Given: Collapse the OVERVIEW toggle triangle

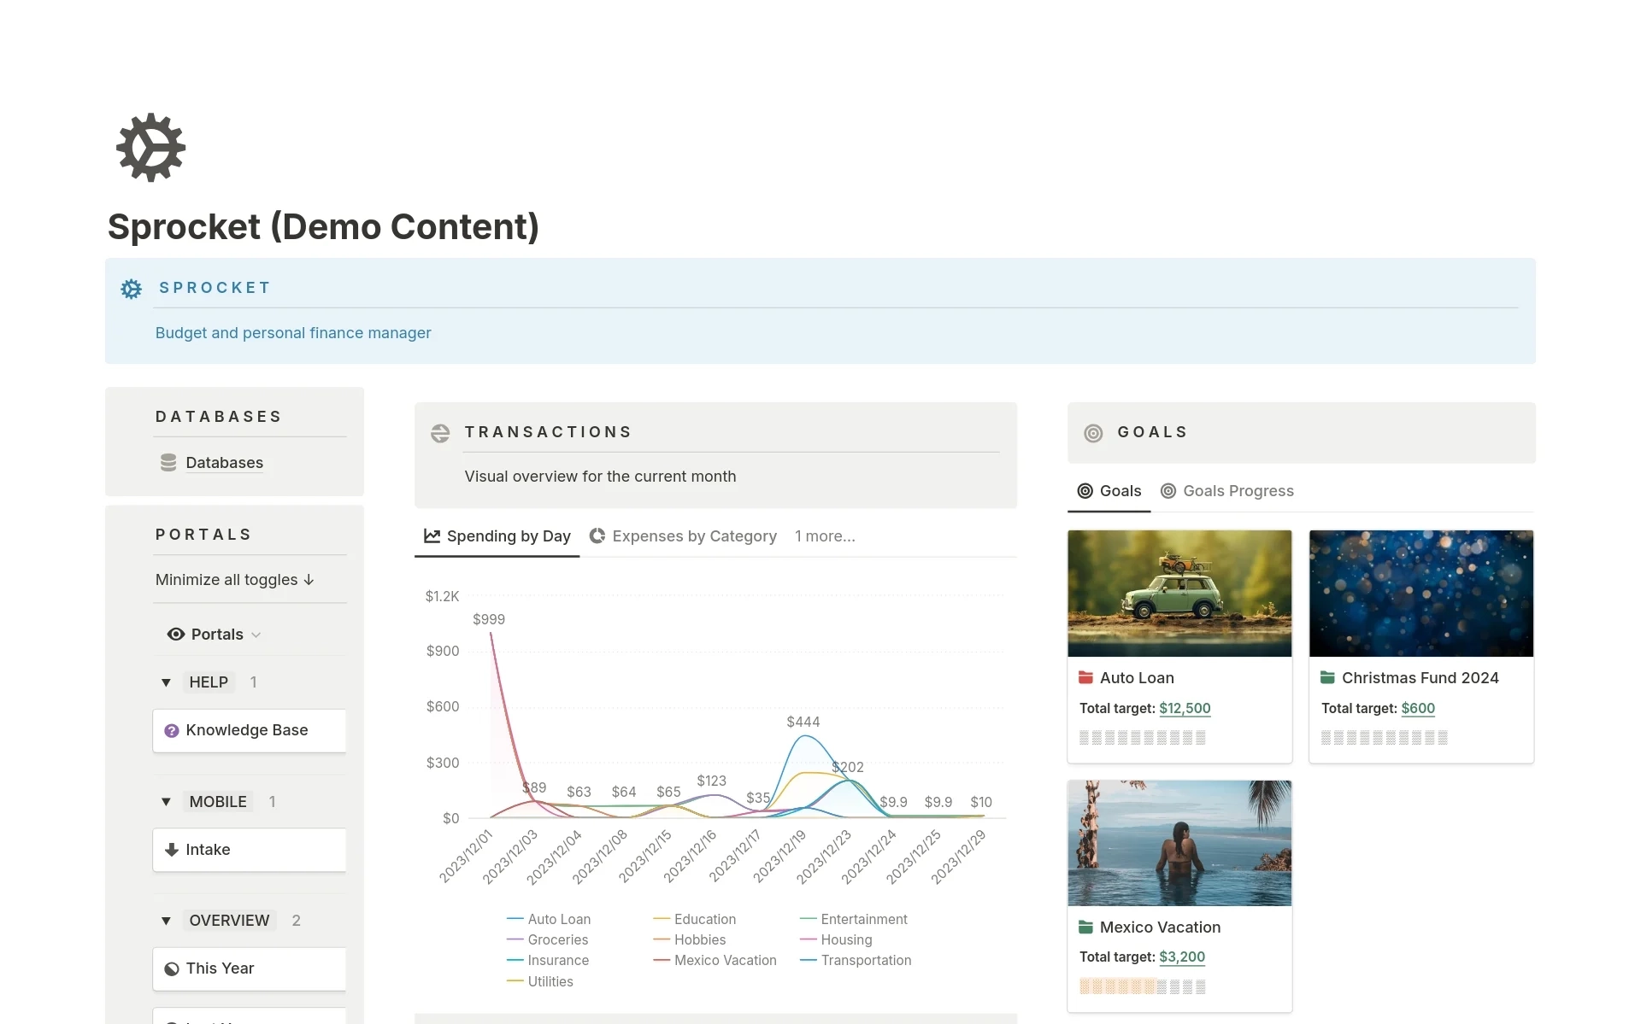Looking at the screenshot, I should pos(166,921).
